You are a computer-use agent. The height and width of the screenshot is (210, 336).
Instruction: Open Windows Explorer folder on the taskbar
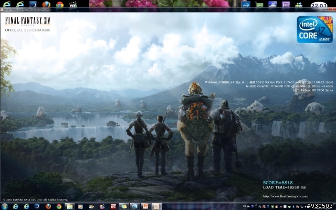pyautogui.click(x=70, y=206)
